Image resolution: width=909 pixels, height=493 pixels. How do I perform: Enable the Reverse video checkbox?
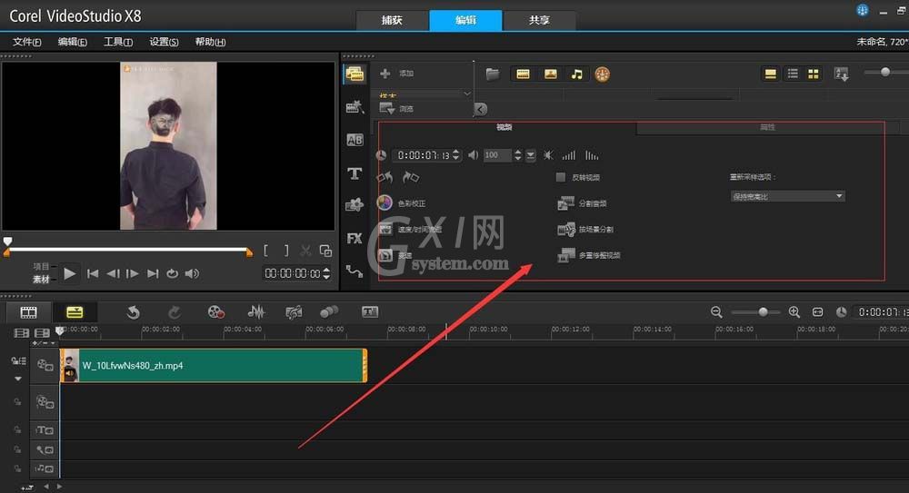coord(561,177)
